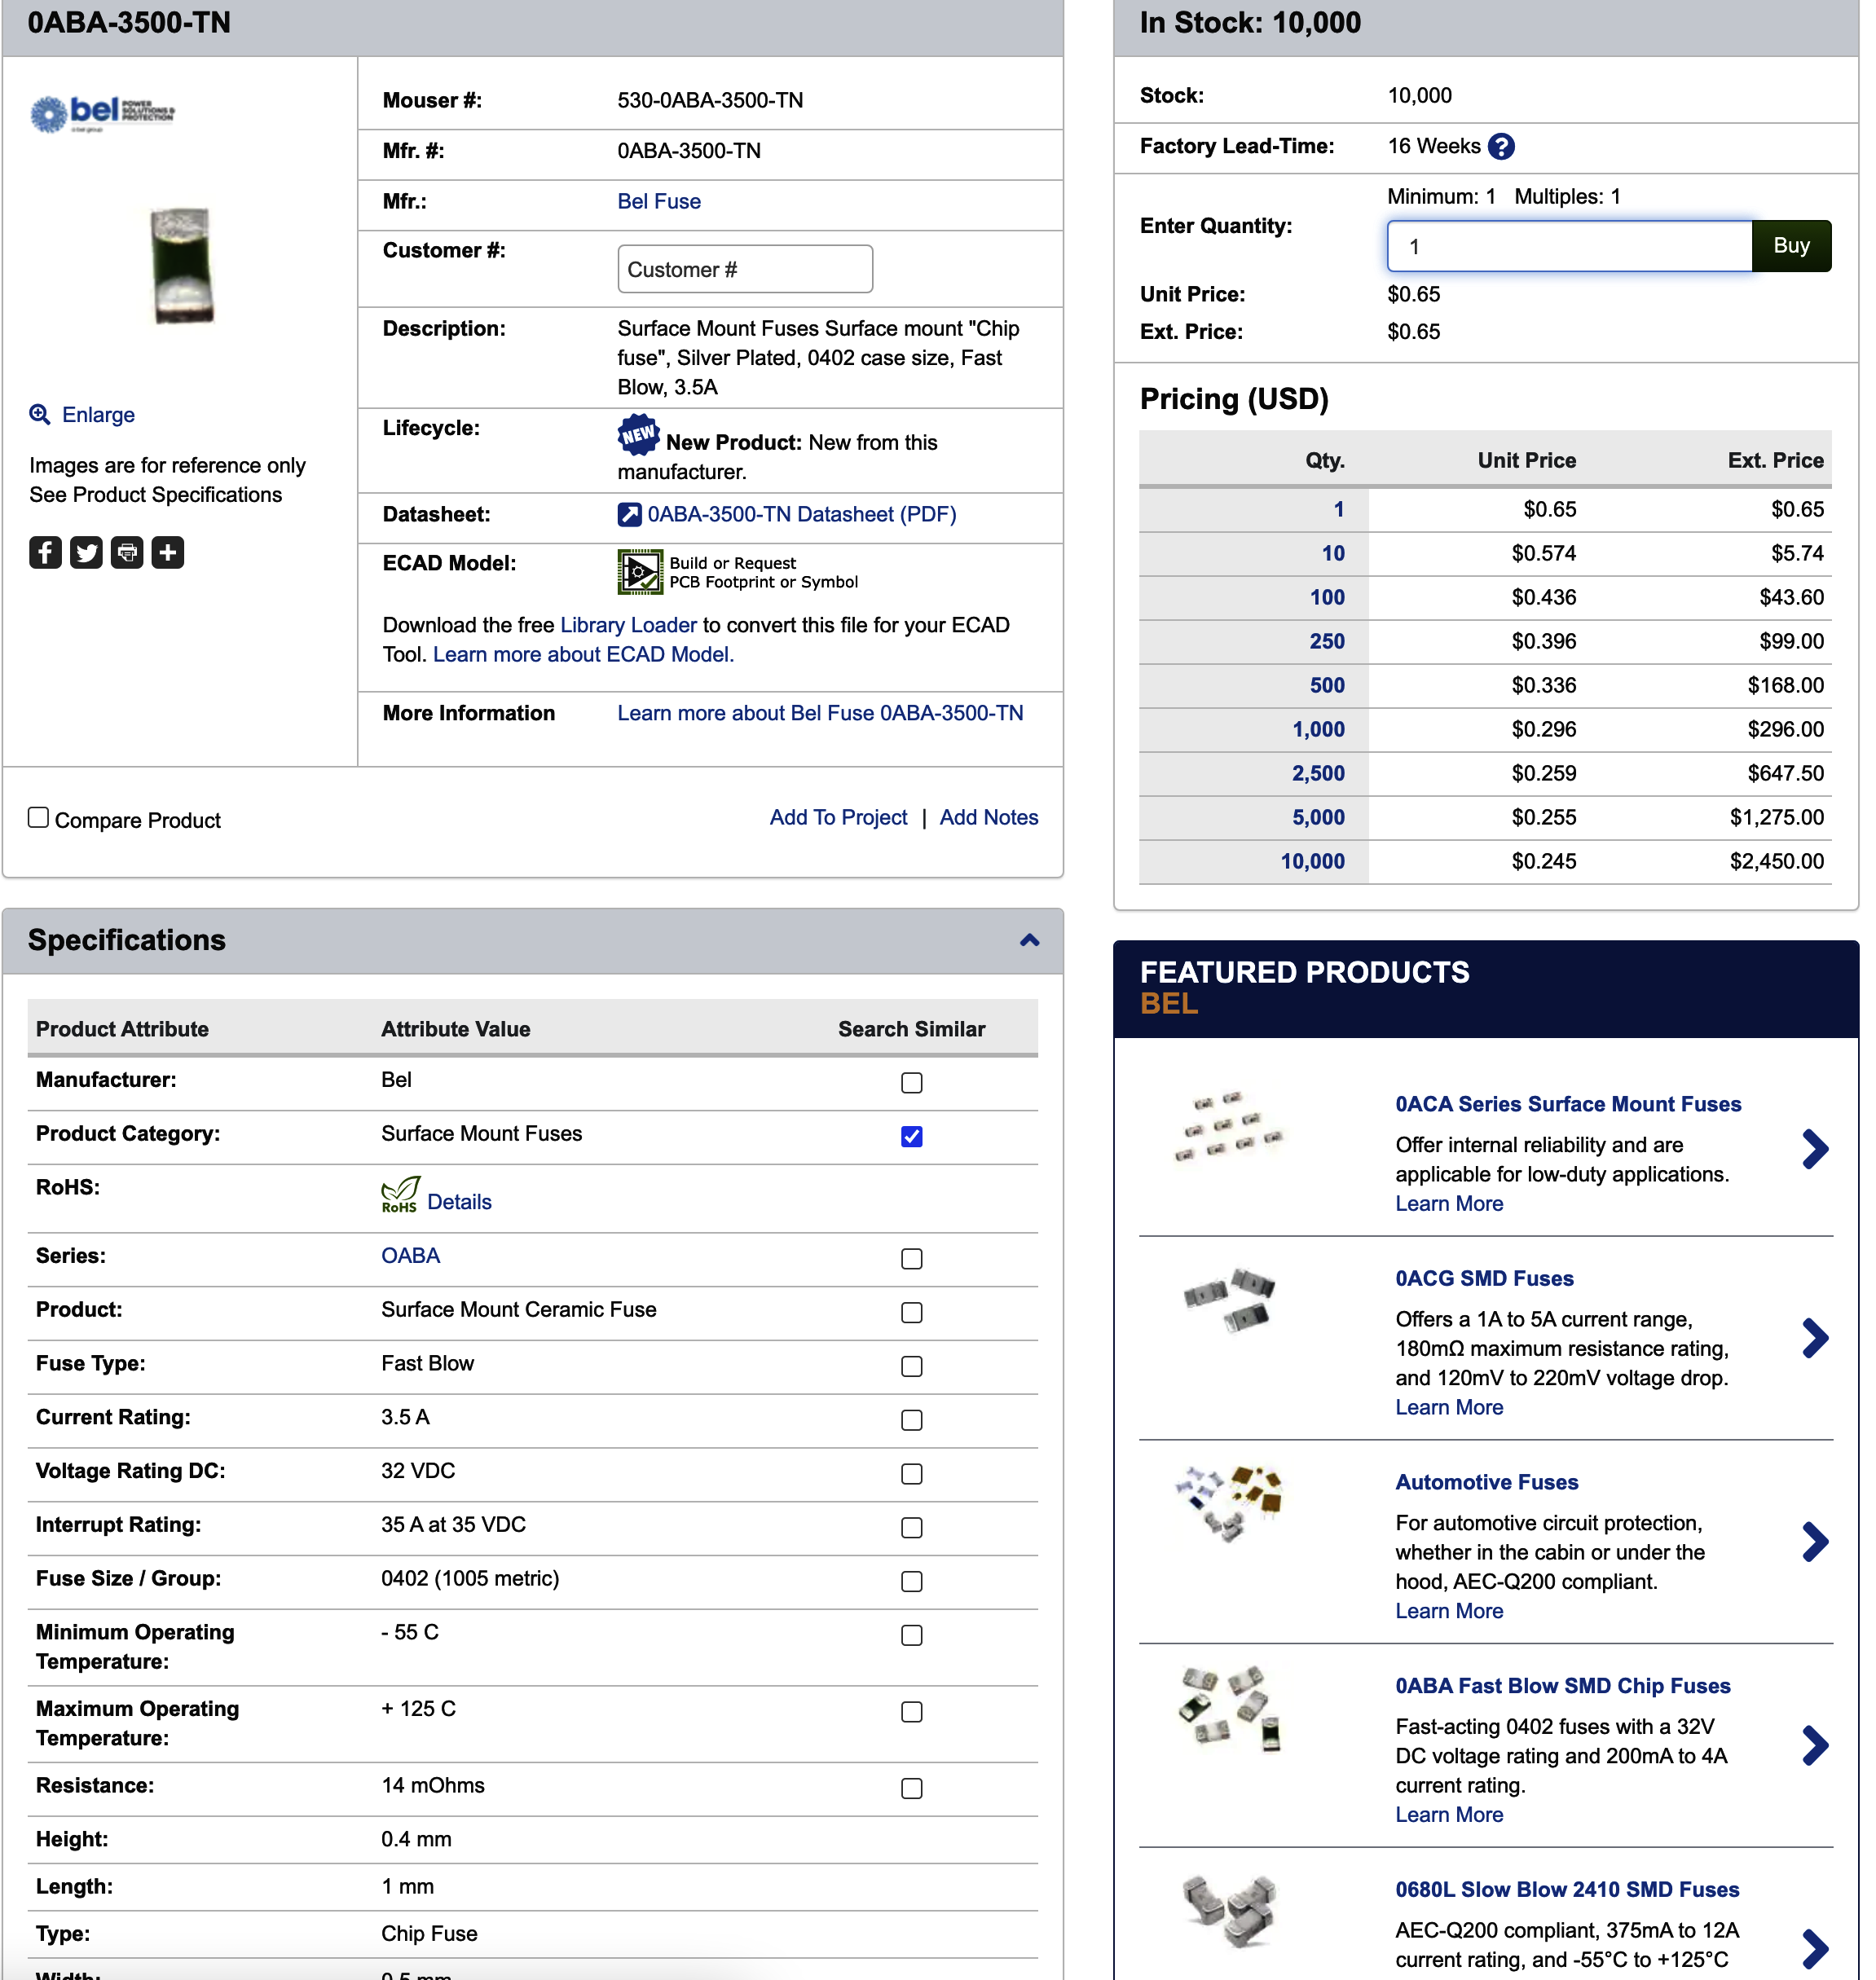The height and width of the screenshot is (1980, 1876).
Task: Click the ECAD Model build icon
Action: (x=640, y=572)
